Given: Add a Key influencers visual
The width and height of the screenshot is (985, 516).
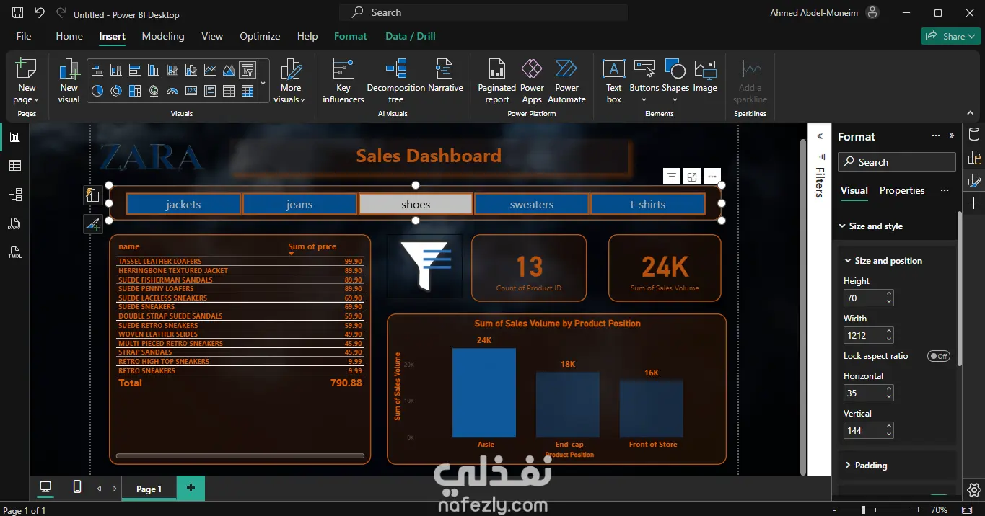Looking at the screenshot, I should tap(343, 81).
